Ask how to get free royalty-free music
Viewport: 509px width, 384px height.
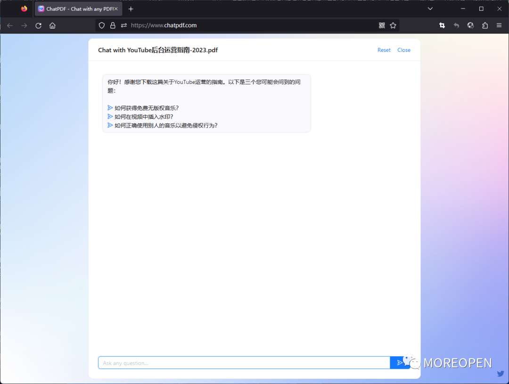click(x=143, y=108)
